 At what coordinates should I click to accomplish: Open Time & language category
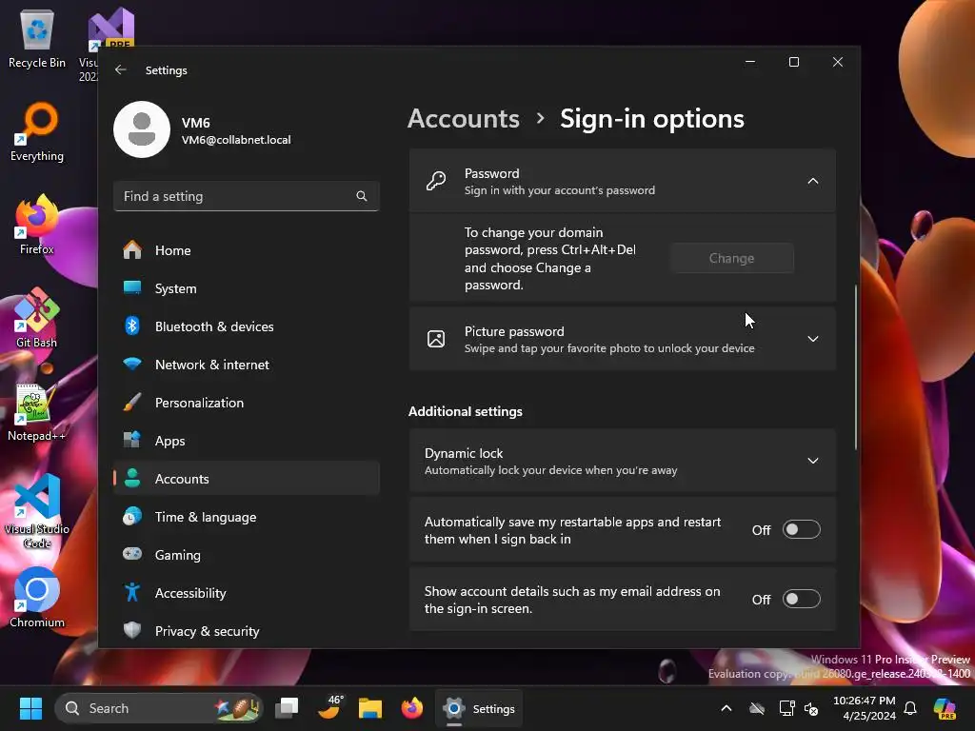click(247, 517)
